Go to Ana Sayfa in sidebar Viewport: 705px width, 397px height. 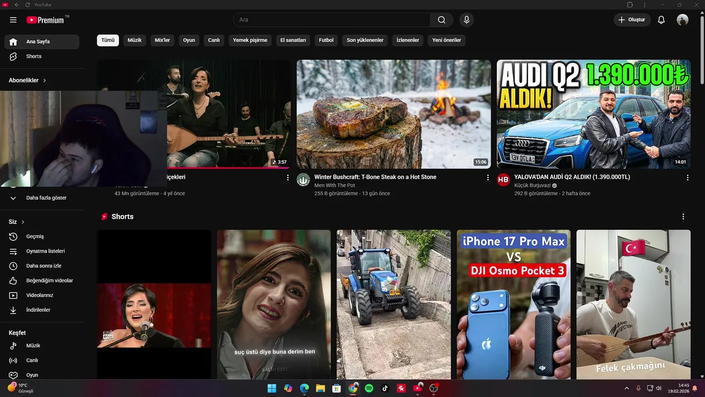(42, 42)
